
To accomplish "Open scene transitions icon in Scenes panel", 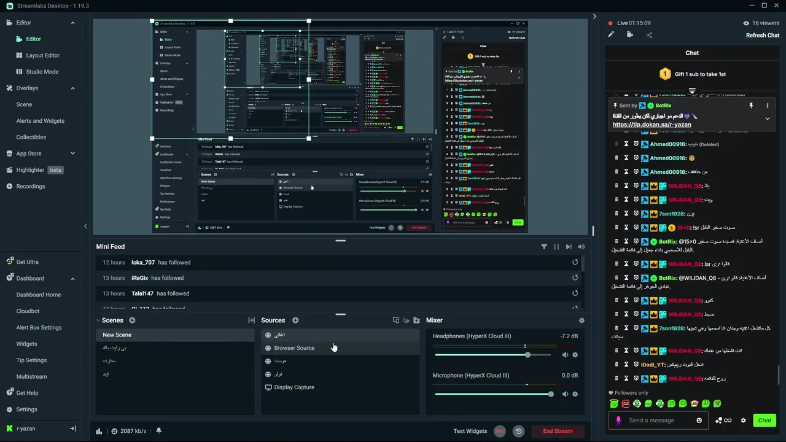I will (x=251, y=320).
